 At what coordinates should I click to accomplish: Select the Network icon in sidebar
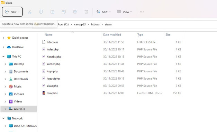click(9, 118)
